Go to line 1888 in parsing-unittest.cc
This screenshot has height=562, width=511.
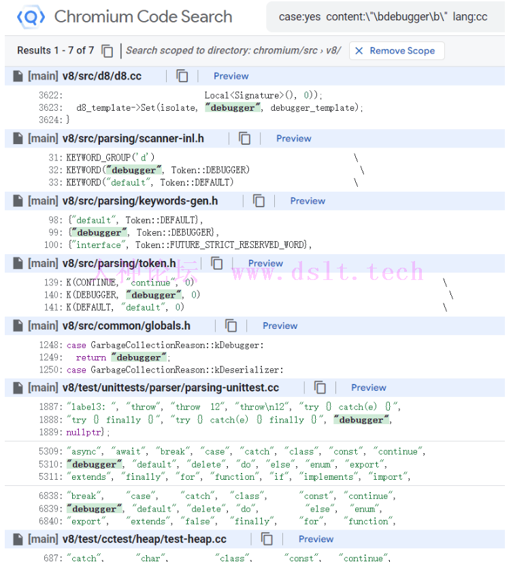pyautogui.click(x=50, y=419)
